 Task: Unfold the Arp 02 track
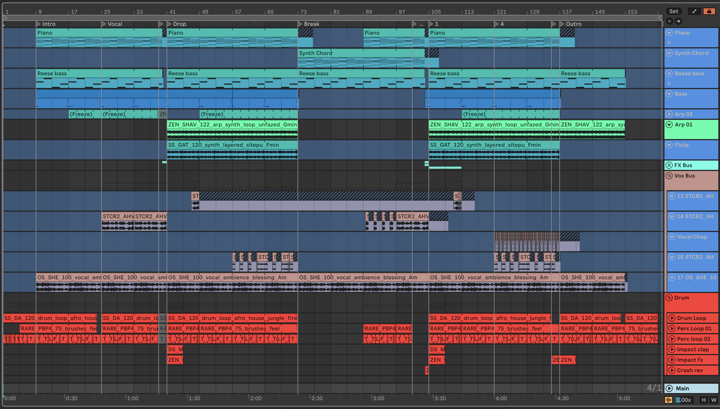point(669,114)
